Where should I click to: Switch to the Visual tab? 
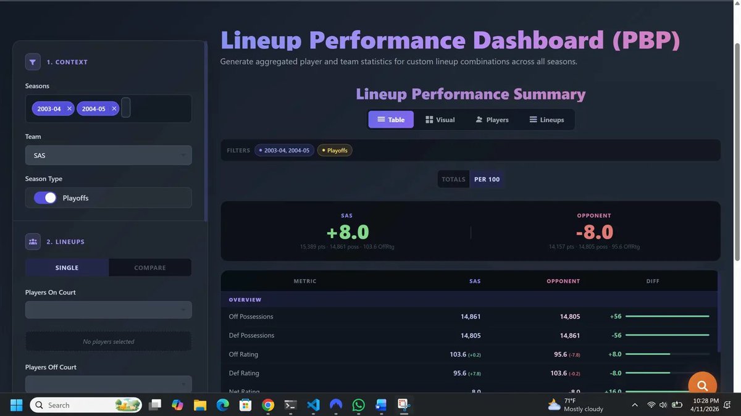click(x=440, y=120)
